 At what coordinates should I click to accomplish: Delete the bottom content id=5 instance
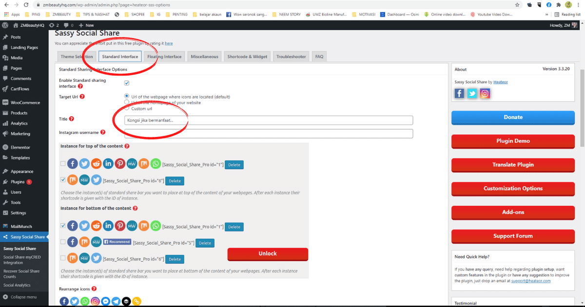click(x=205, y=243)
